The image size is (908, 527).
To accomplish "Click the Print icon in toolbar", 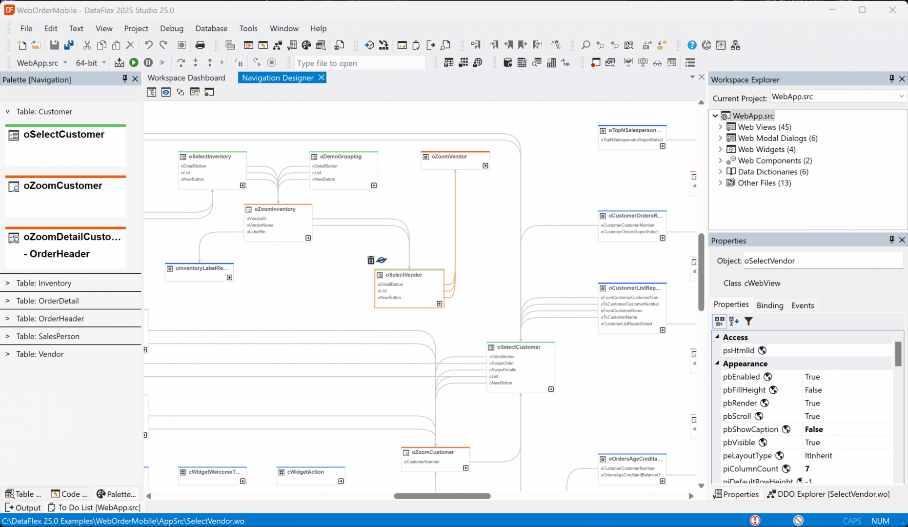I will [x=200, y=45].
